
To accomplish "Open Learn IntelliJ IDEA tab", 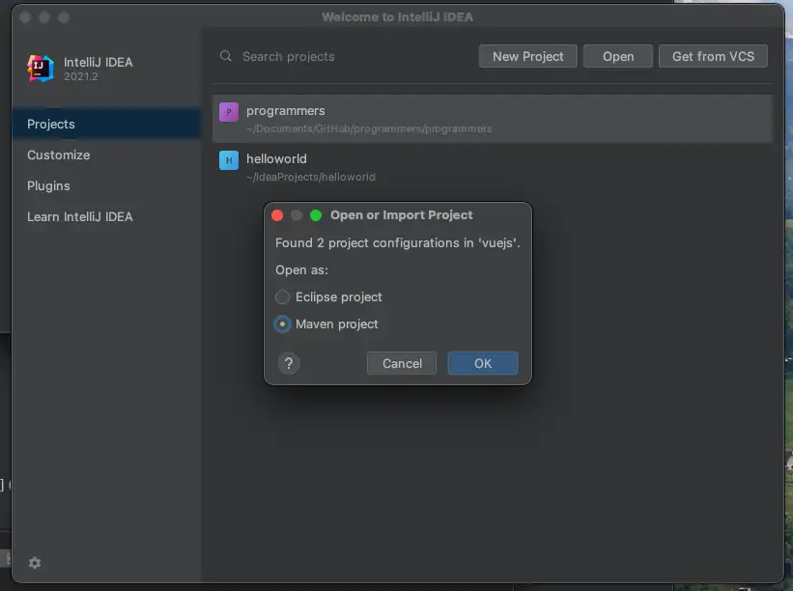I will (x=106, y=216).
